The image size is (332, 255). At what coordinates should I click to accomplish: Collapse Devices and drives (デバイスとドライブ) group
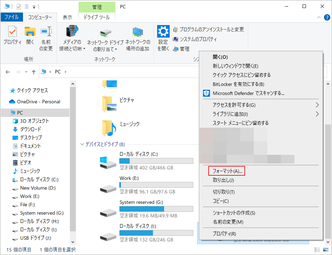pyautogui.click(x=82, y=144)
